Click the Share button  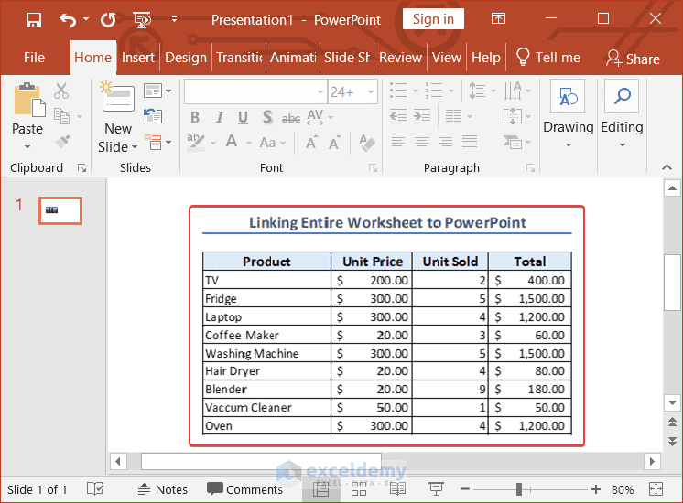pos(633,59)
